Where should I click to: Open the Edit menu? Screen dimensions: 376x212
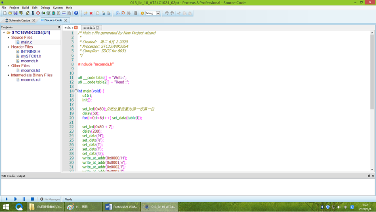(x=35, y=8)
